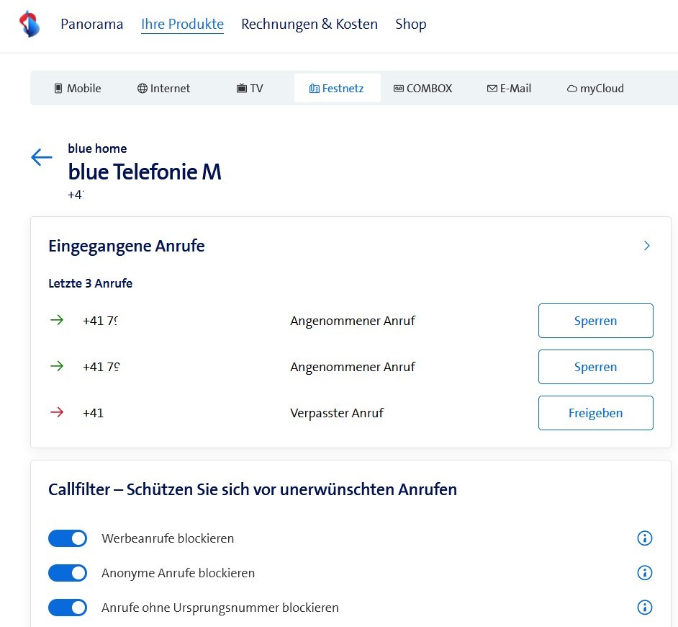Click Sperren for the first call

pyautogui.click(x=595, y=321)
